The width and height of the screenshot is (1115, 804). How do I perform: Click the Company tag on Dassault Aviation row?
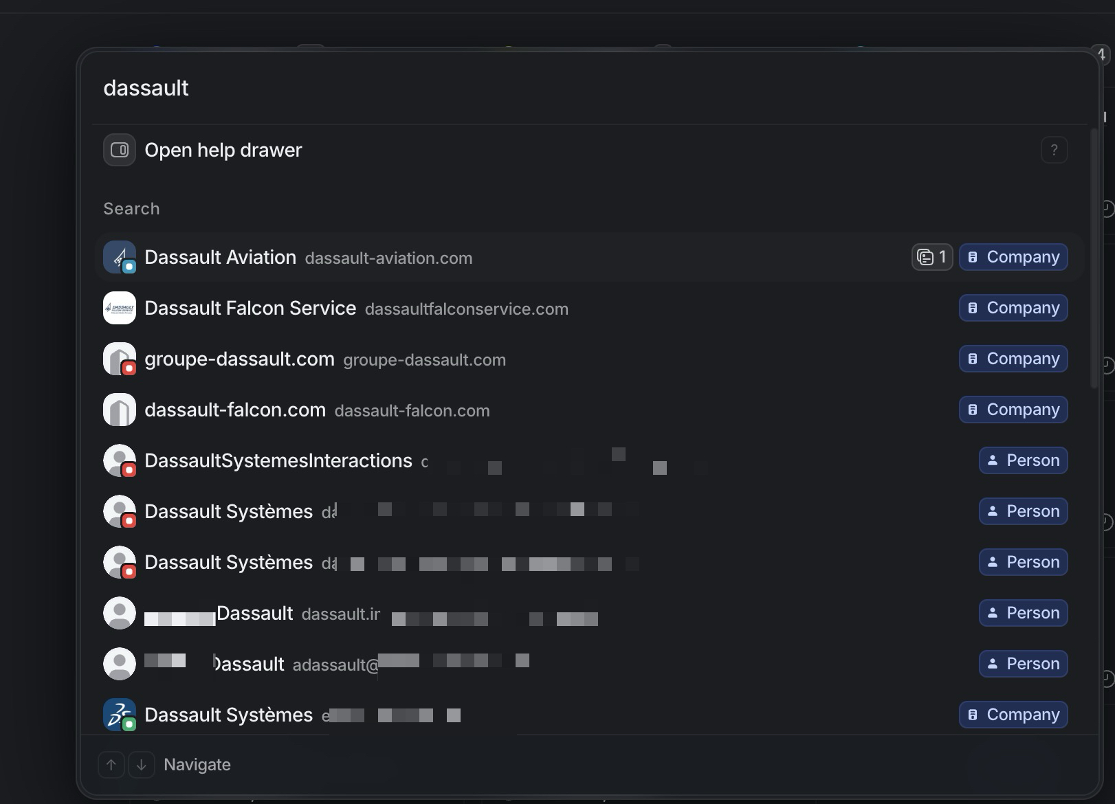pyautogui.click(x=1013, y=257)
